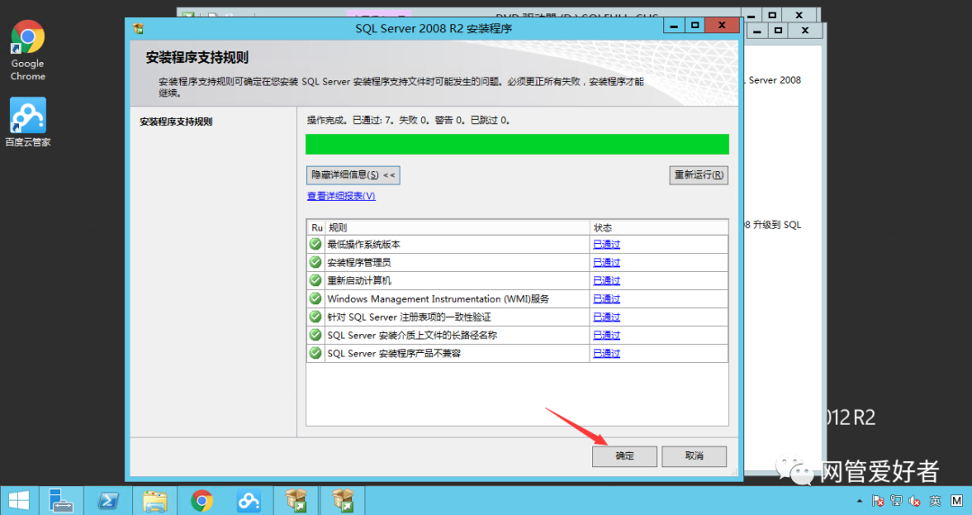
Task: Open 已通过 link for 长路径名称 rule
Action: (607, 335)
